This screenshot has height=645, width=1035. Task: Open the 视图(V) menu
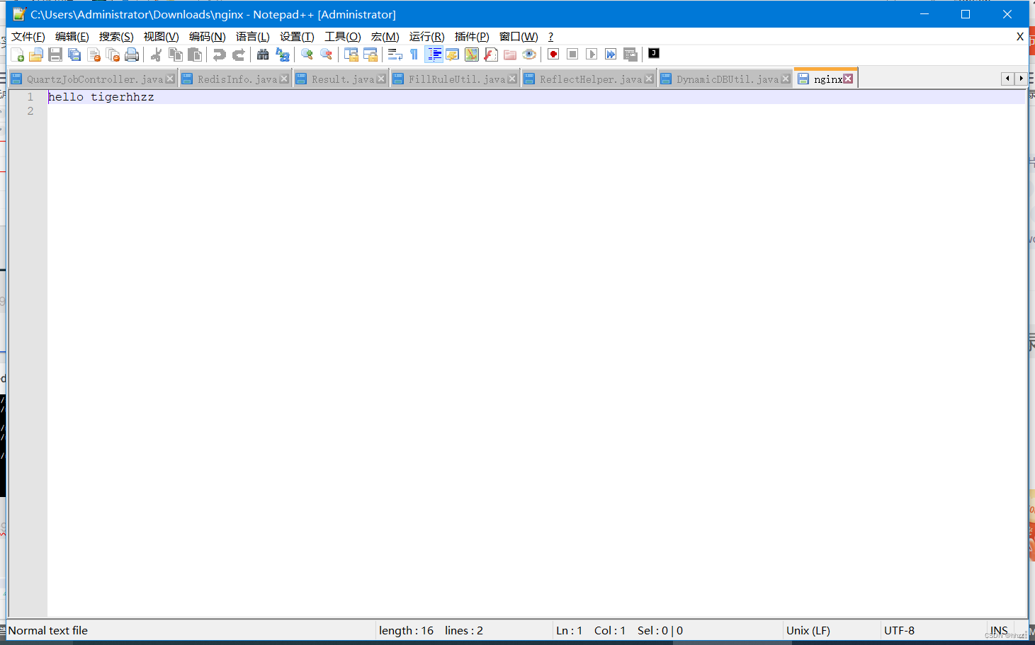click(x=161, y=37)
